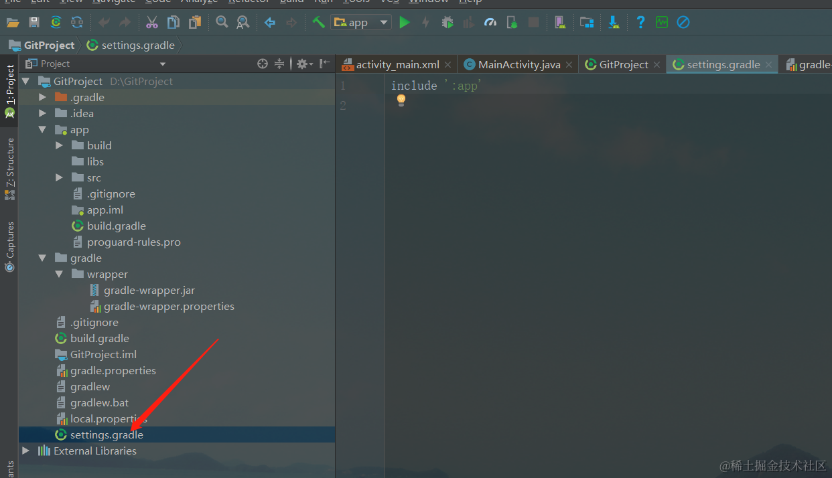This screenshot has height=478, width=832.
Task: Click the Paste clipboard icon
Action: [195, 23]
